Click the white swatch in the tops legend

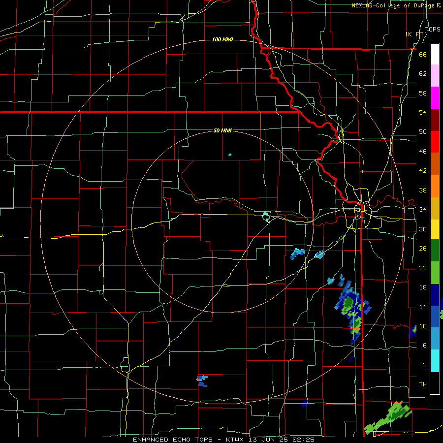click(x=435, y=54)
